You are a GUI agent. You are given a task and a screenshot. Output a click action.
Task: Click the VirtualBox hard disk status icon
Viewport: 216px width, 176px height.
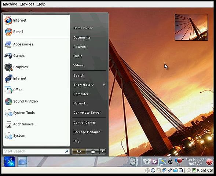click(x=147, y=170)
